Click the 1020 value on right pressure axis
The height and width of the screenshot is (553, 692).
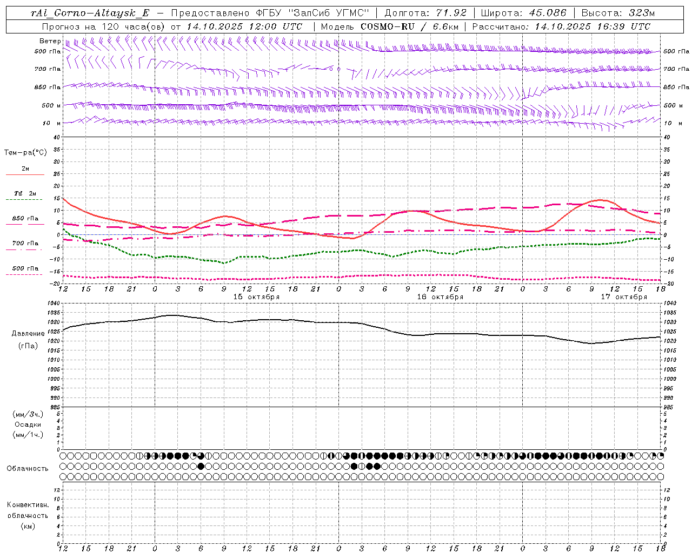(x=670, y=341)
